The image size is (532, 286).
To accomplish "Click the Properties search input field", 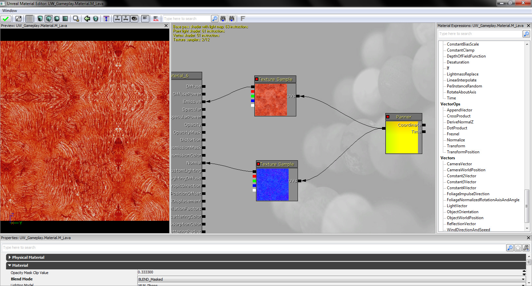I will click(x=253, y=248).
